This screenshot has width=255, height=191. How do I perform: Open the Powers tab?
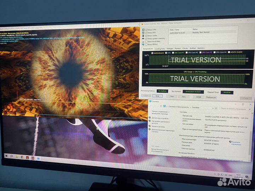pos(177,48)
